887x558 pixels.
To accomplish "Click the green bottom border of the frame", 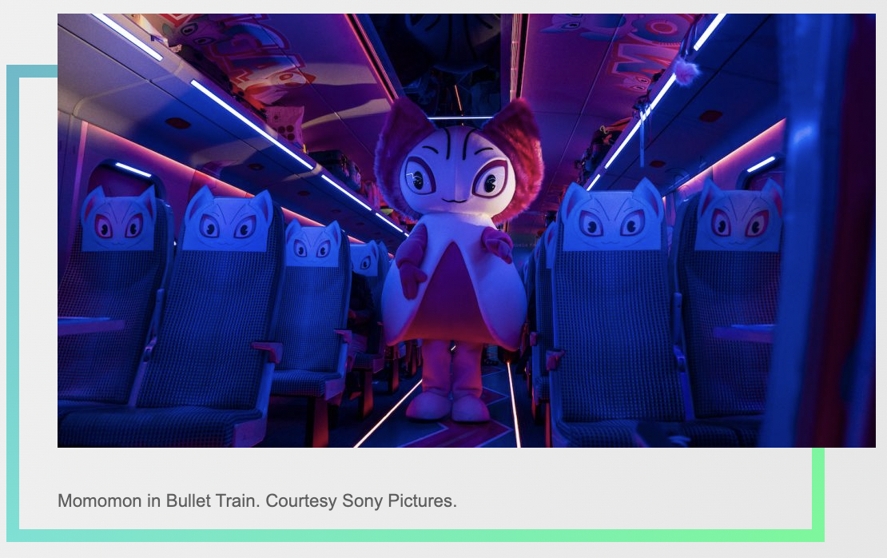I will pos(416,536).
